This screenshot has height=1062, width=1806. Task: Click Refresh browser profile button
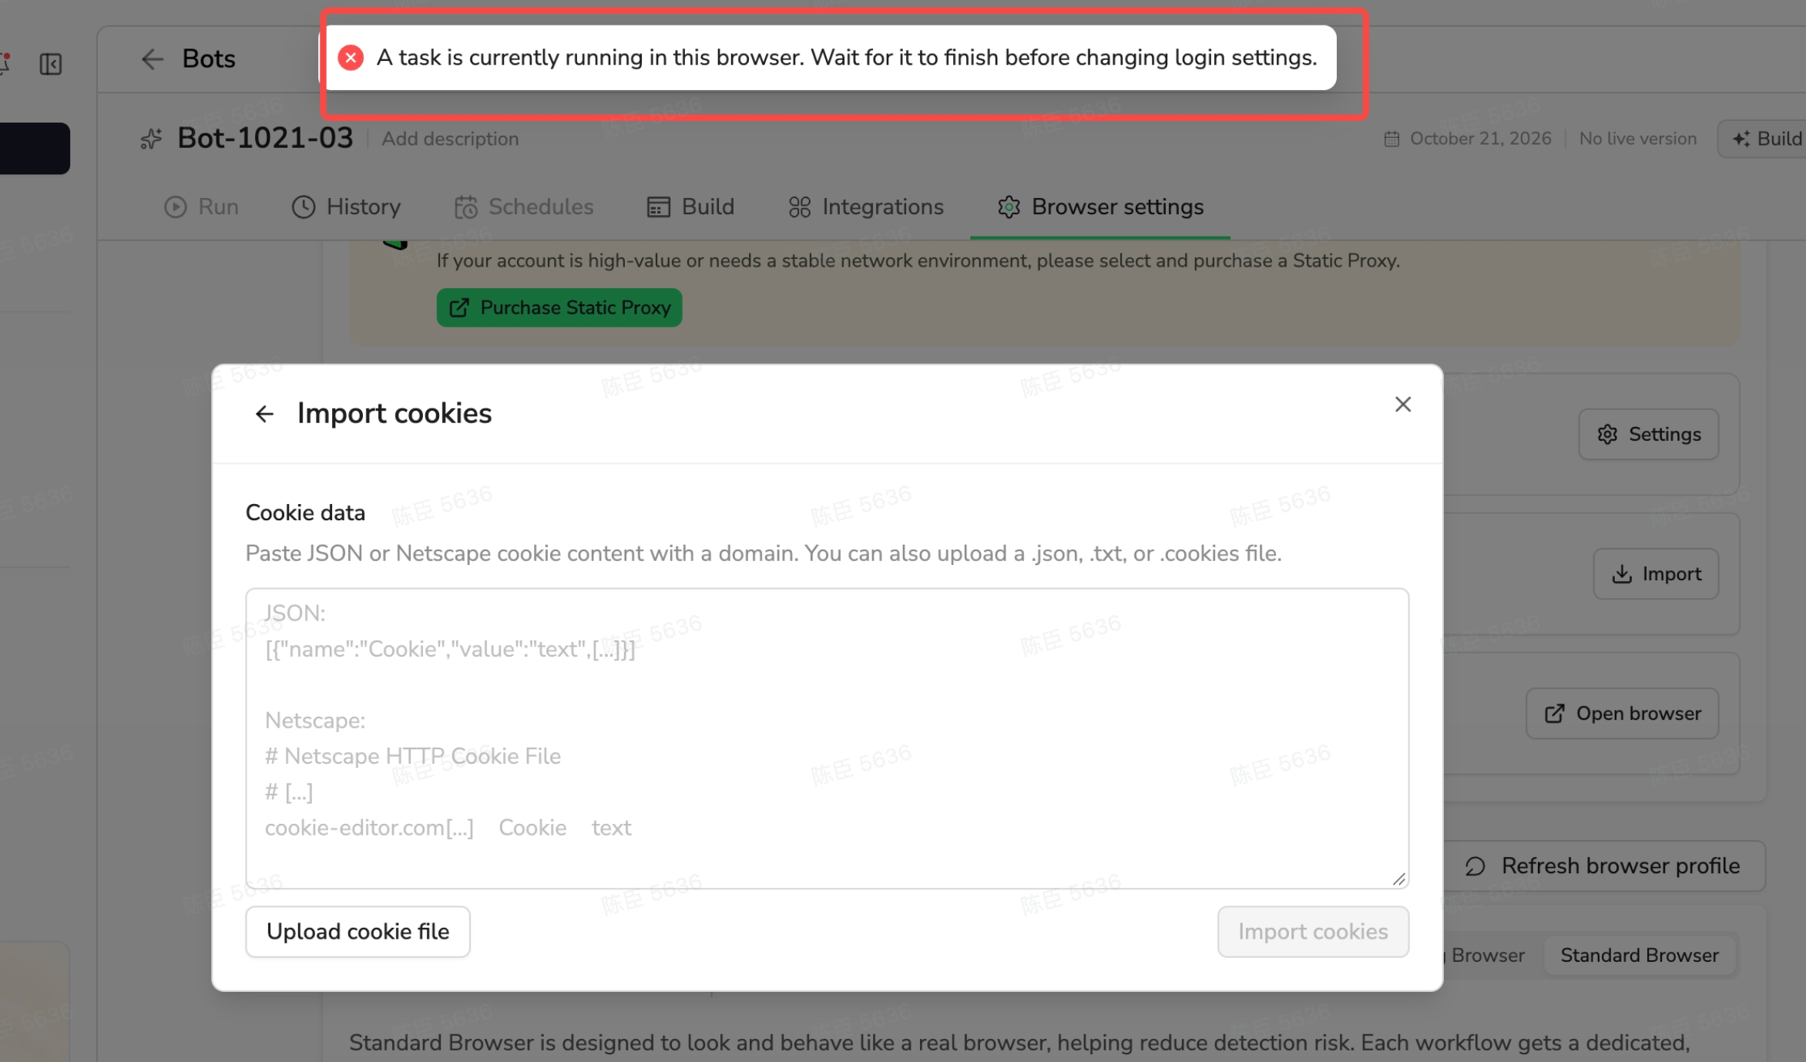click(x=1603, y=866)
